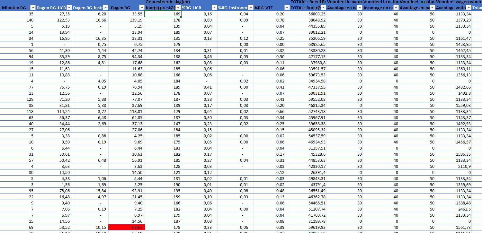
Task: Click the cell showing 139,19
Action: pyautogui.click(x=127, y=20)
